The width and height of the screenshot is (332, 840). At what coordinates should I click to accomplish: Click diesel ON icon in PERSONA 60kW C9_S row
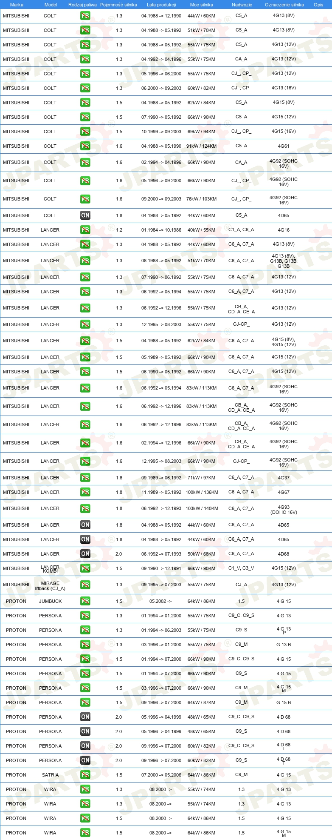[85, 760]
